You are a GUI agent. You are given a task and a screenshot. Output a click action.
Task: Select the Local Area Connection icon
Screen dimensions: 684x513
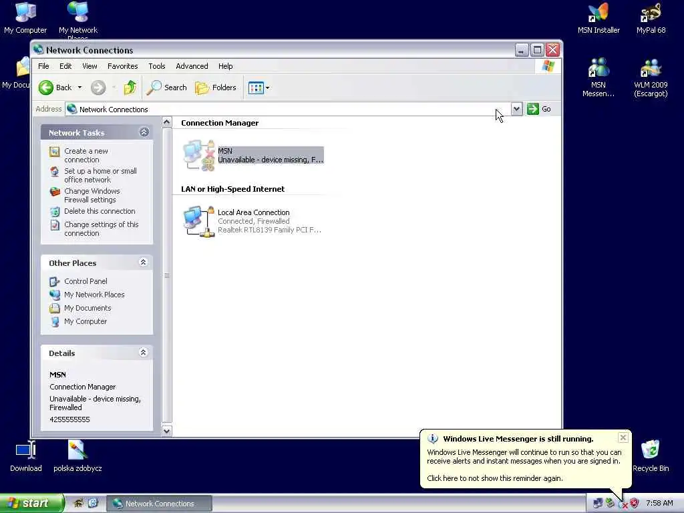(199, 222)
